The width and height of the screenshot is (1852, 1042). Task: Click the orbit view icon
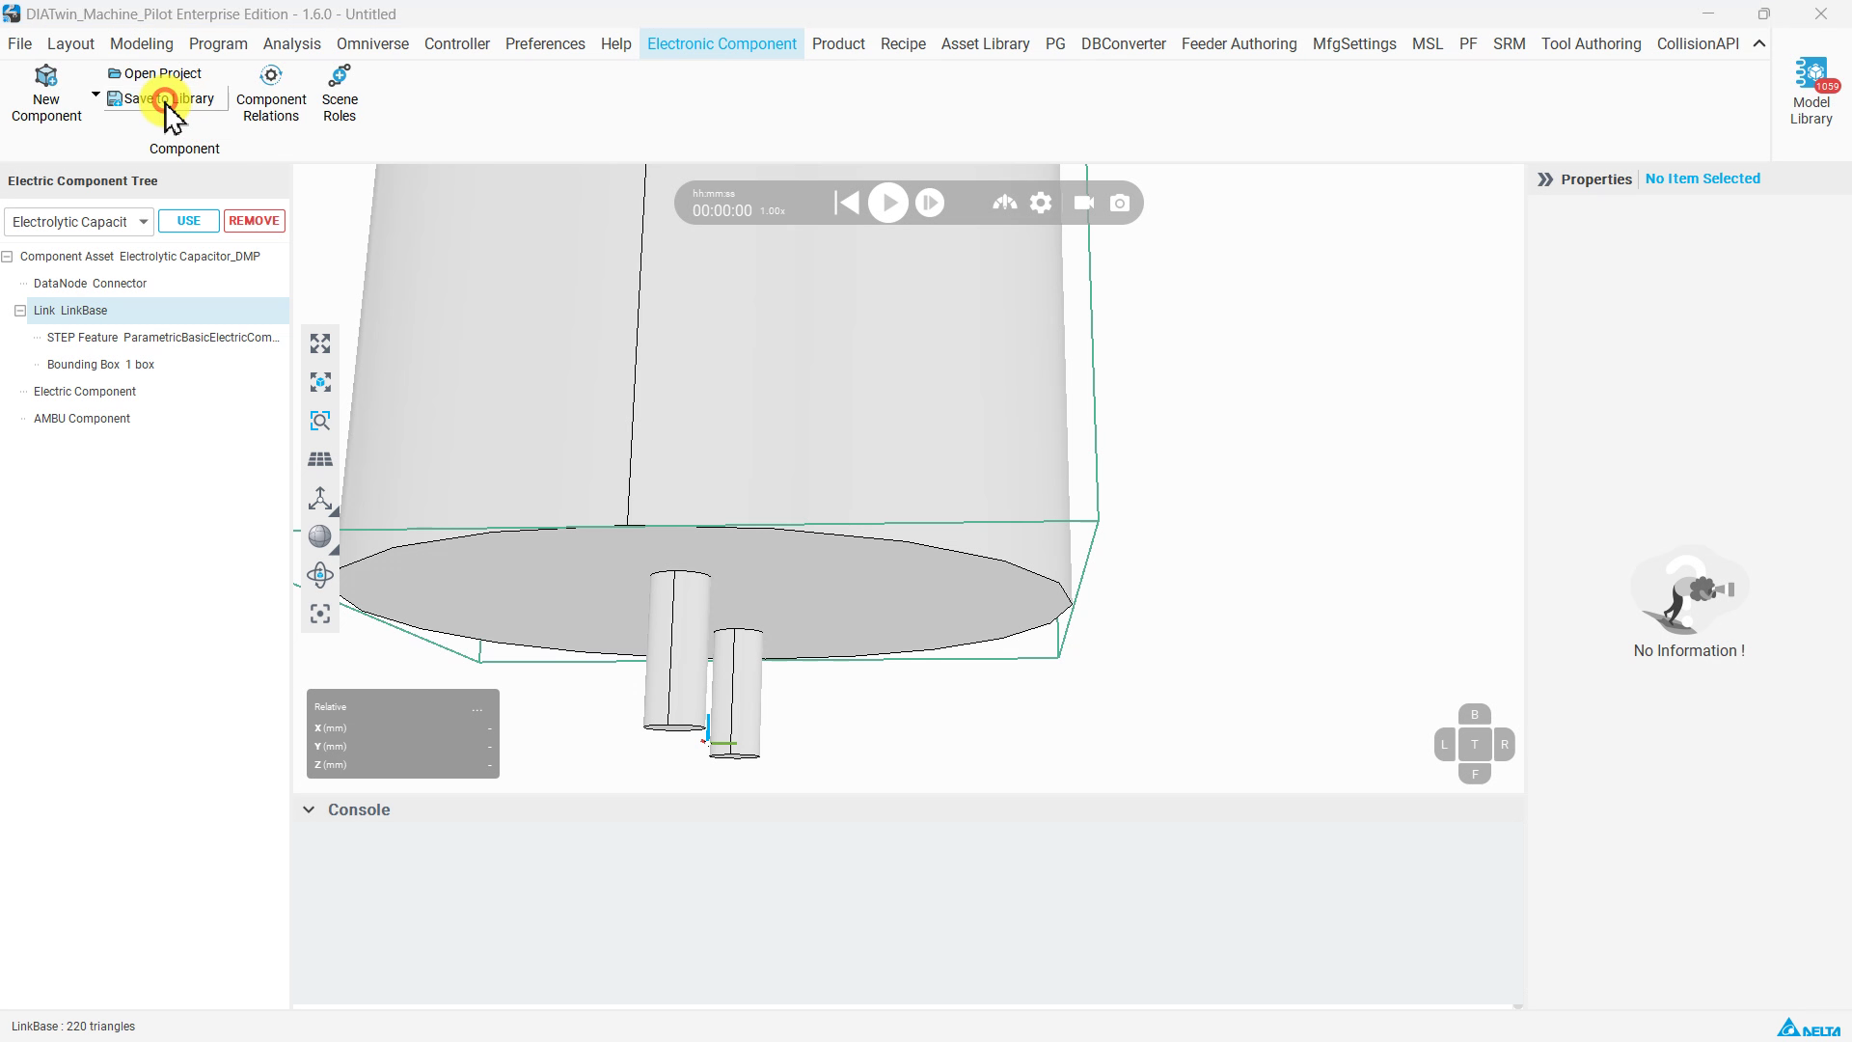[x=320, y=576]
